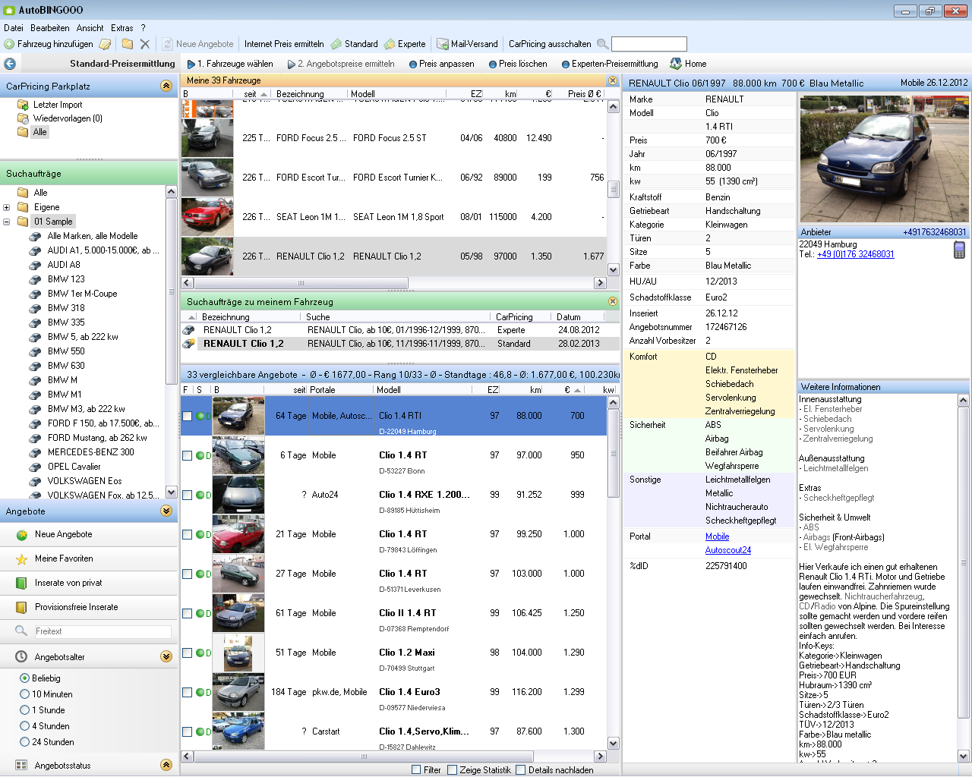Click the green status dot on Clio 1.2 Maxi row
The width and height of the screenshot is (972, 777).
(x=200, y=653)
